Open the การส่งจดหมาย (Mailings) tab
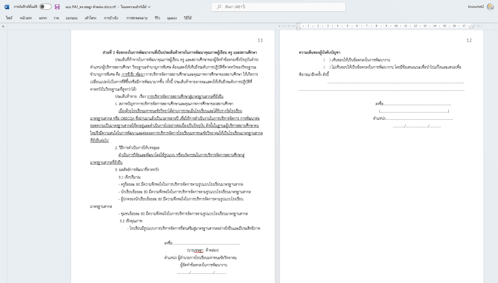This screenshot has width=498, height=283. pyautogui.click(x=137, y=18)
